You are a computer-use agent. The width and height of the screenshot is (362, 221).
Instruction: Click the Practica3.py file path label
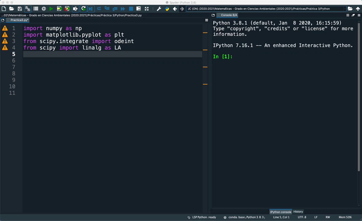(x=72, y=15)
